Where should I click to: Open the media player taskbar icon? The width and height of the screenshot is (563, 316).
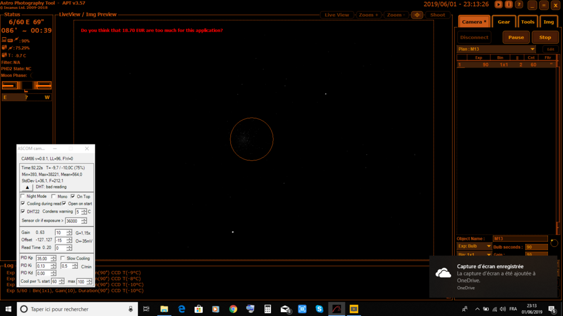(x=216, y=309)
